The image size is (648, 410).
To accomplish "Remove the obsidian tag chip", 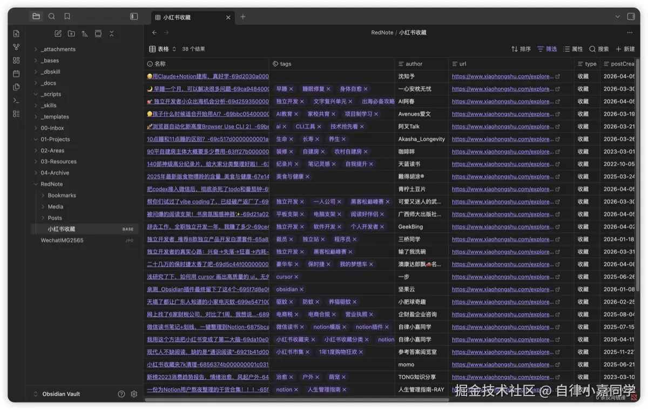I will click(301, 289).
